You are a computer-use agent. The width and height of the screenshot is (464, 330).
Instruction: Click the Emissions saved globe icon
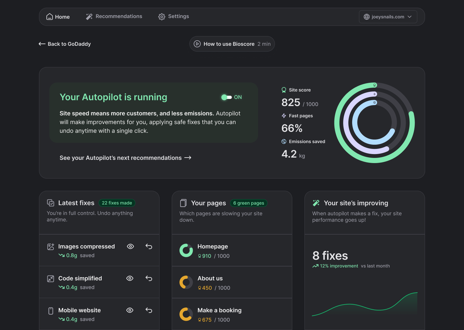click(284, 141)
